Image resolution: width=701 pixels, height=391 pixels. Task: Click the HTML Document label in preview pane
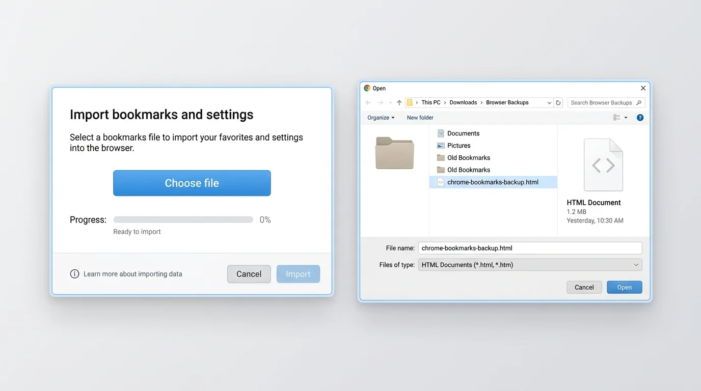pyautogui.click(x=594, y=203)
